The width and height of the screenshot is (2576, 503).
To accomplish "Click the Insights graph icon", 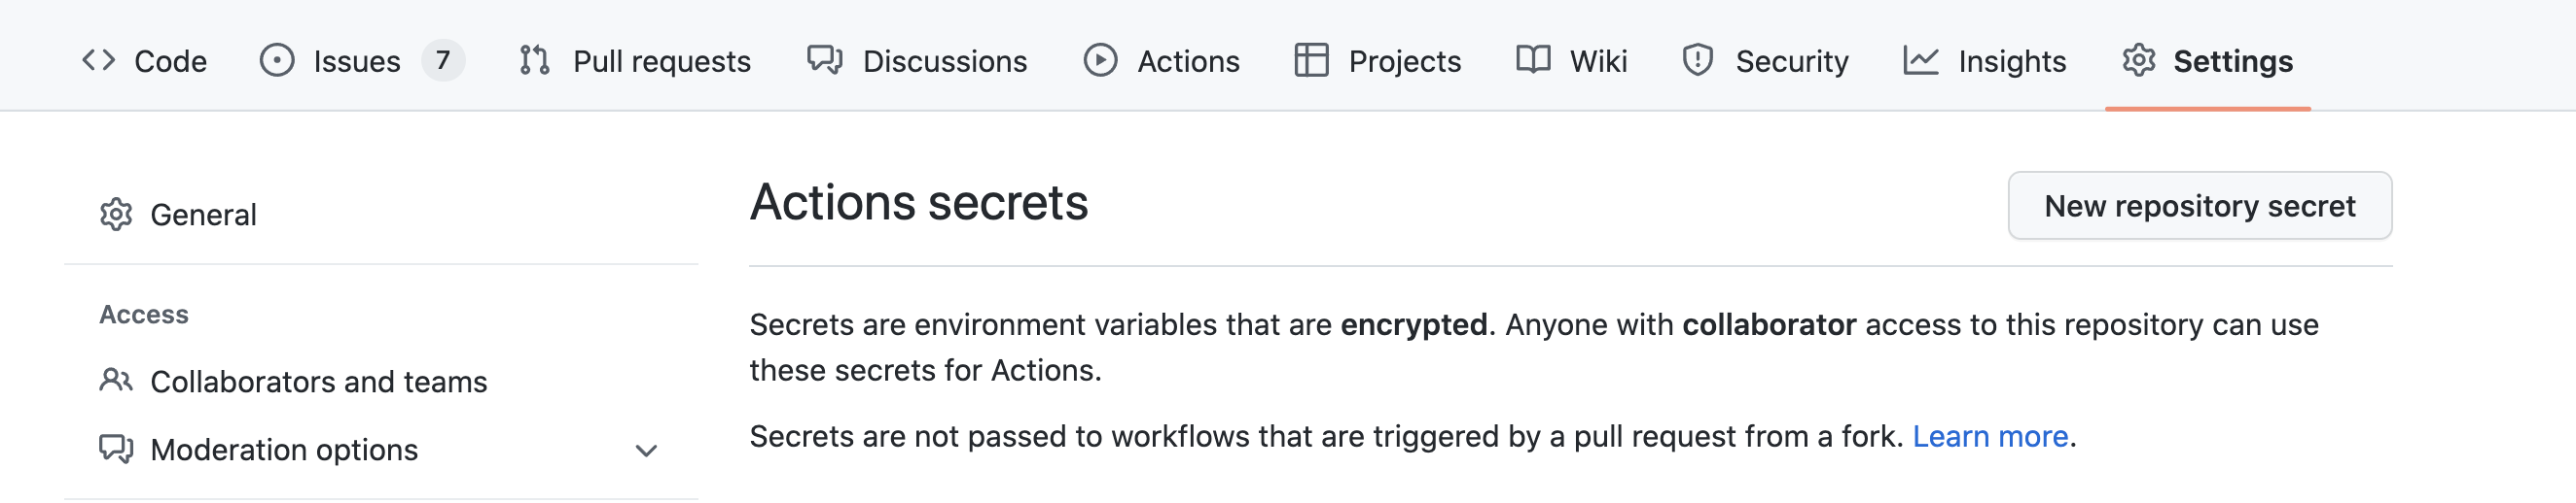I will tap(1921, 61).
